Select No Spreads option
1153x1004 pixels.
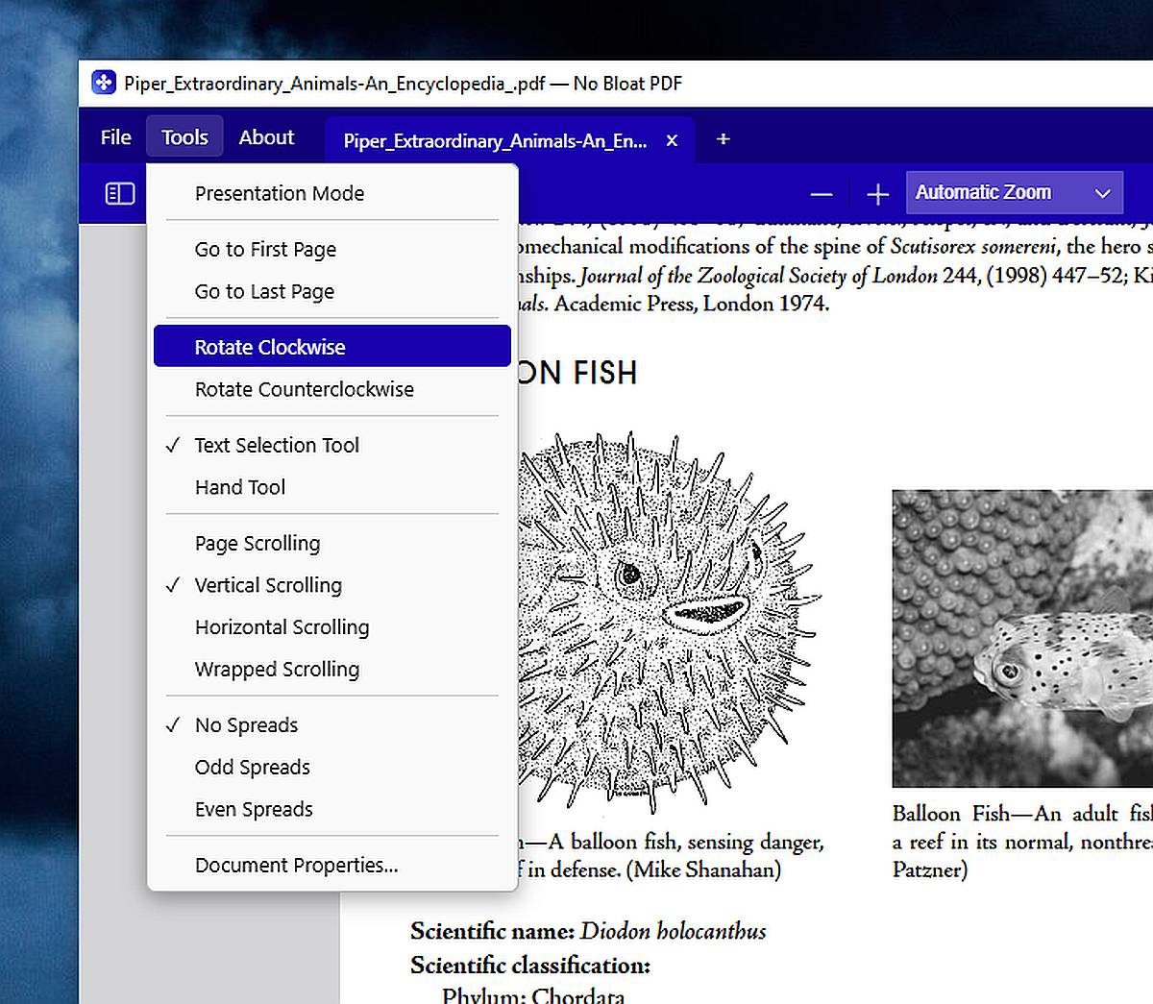[x=332, y=725]
